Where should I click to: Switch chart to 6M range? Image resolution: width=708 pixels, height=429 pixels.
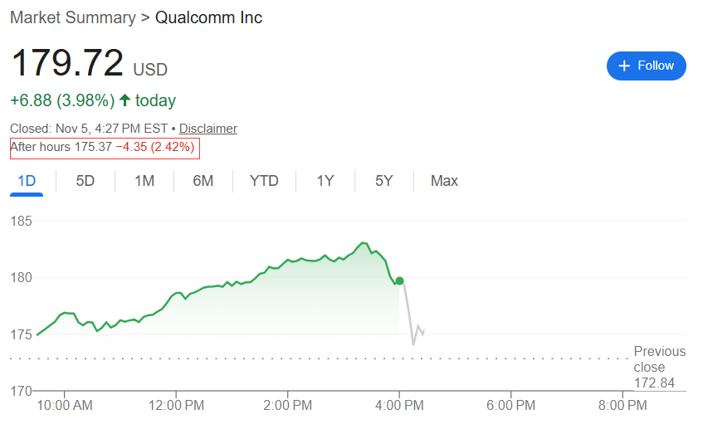click(203, 181)
